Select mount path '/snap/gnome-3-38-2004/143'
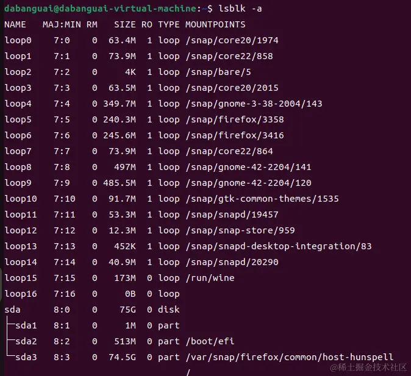411x376 pixels. [x=254, y=104]
